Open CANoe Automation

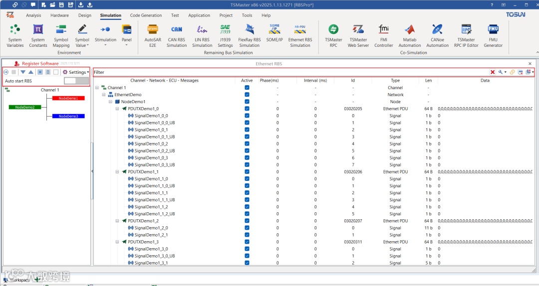(x=437, y=35)
